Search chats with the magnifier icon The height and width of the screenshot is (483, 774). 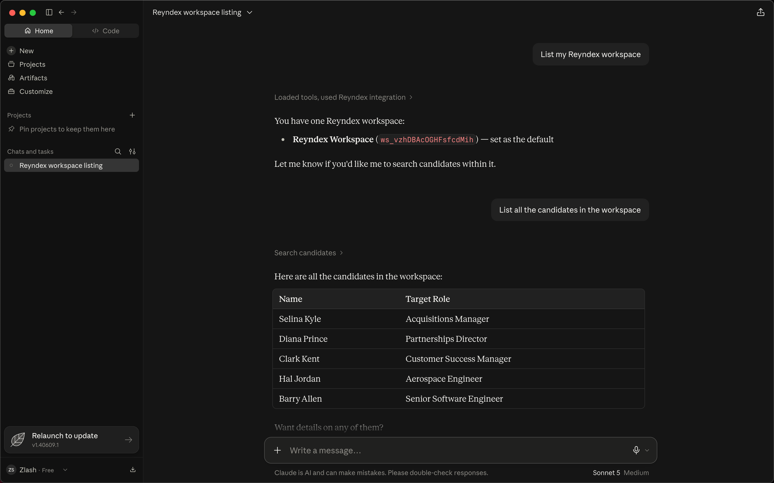tap(118, 151)
